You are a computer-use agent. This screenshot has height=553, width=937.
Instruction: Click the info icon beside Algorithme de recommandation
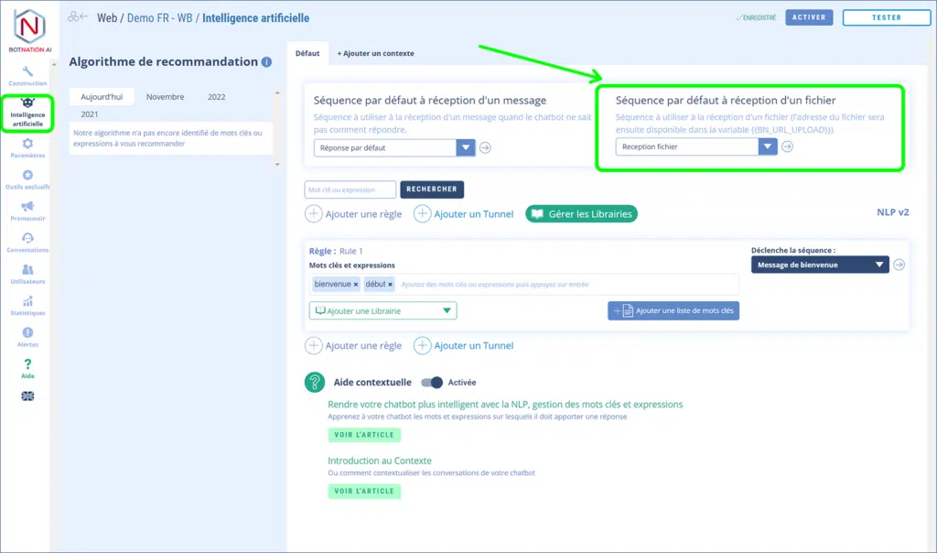pos(266,62)
